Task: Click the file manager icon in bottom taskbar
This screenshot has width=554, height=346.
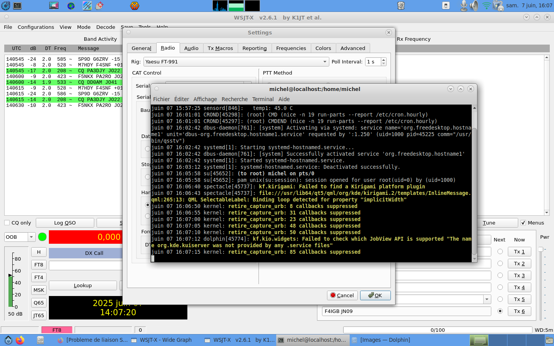Action: pos(40,340)
